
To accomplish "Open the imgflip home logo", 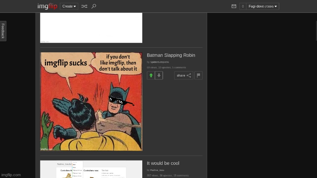I will point(47,6).
